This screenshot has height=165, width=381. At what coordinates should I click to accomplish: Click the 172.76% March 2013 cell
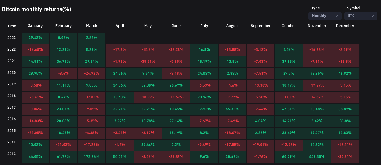click(x=92, y=156)
